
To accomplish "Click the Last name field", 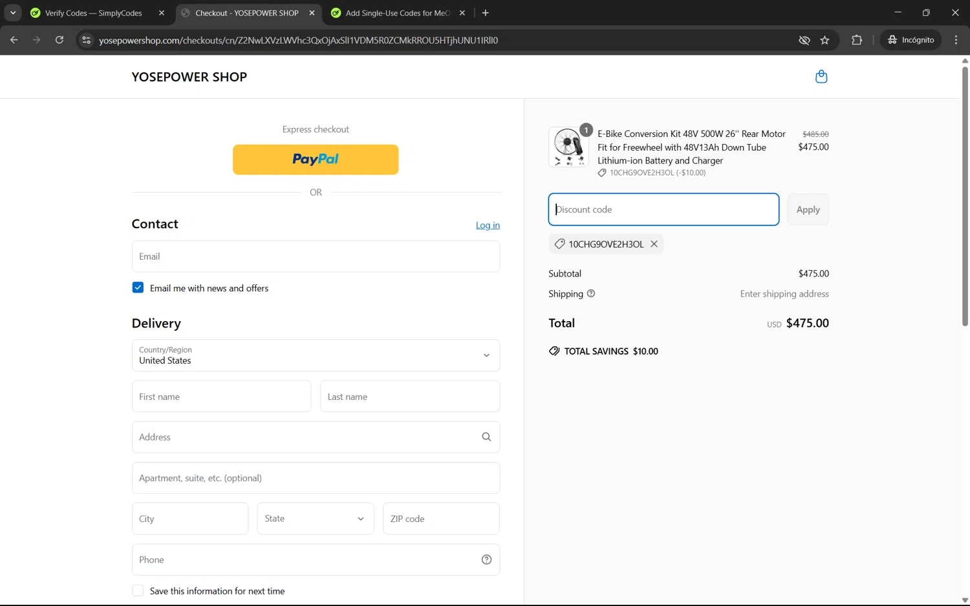I will click(x=410, y=397).
